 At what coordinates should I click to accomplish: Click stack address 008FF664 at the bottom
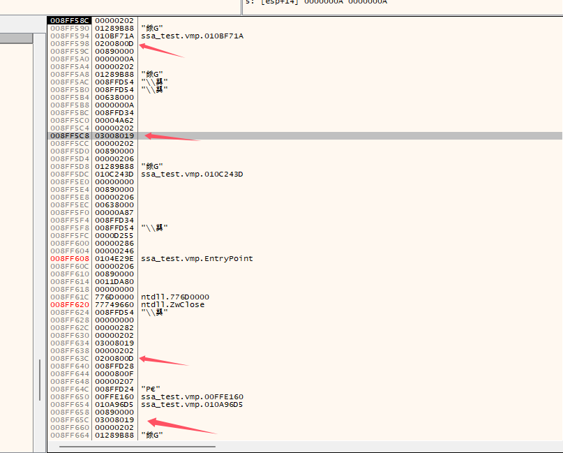tap(69, 435)
